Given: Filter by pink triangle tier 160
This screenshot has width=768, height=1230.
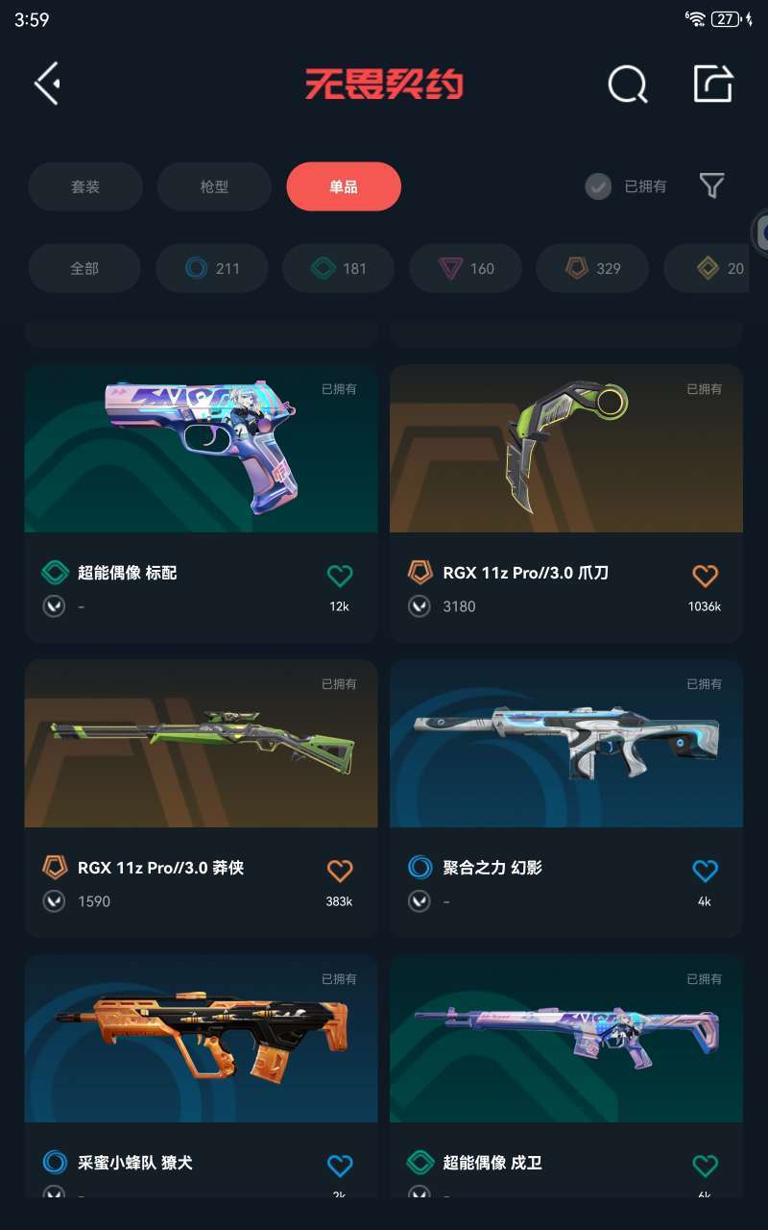Looking at the screenshot, I should tap(466, 268).
